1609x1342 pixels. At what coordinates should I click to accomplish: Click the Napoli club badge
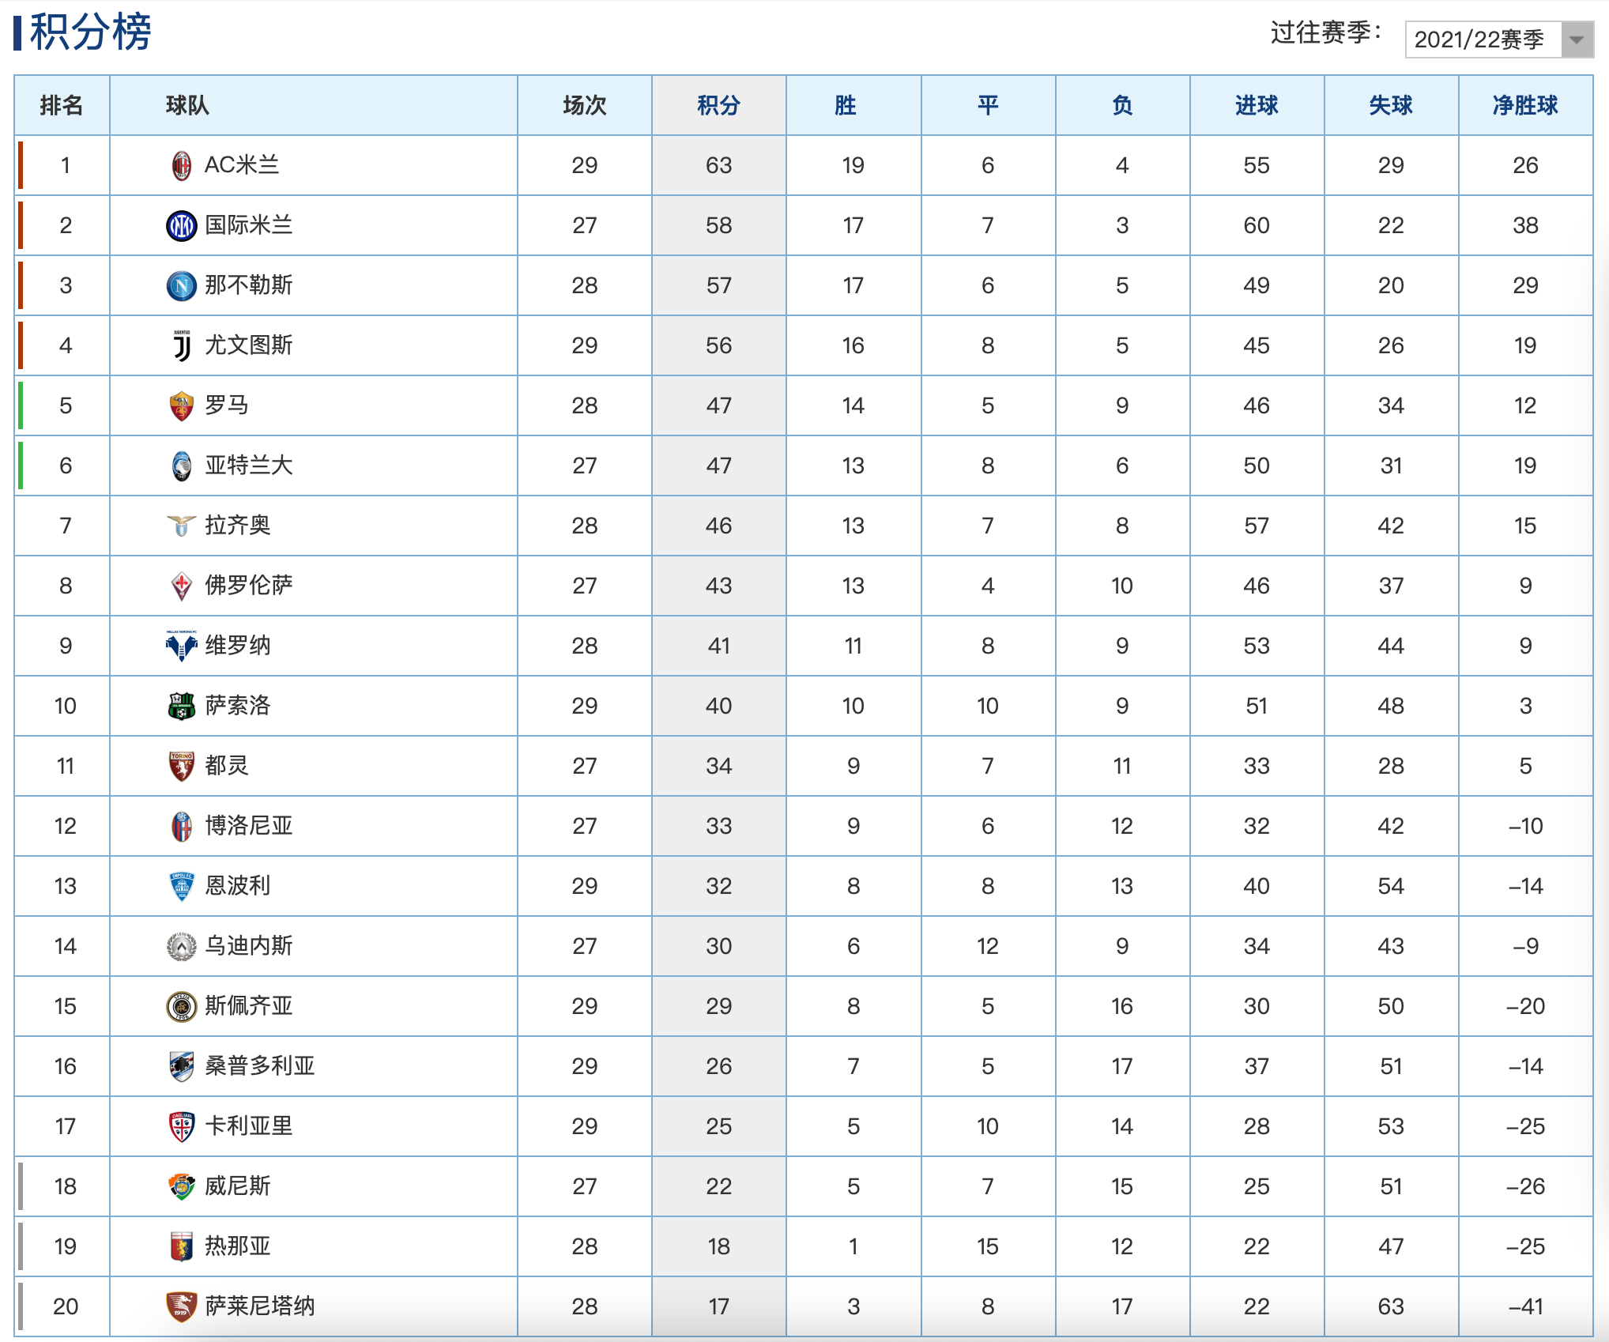[182, 286]
